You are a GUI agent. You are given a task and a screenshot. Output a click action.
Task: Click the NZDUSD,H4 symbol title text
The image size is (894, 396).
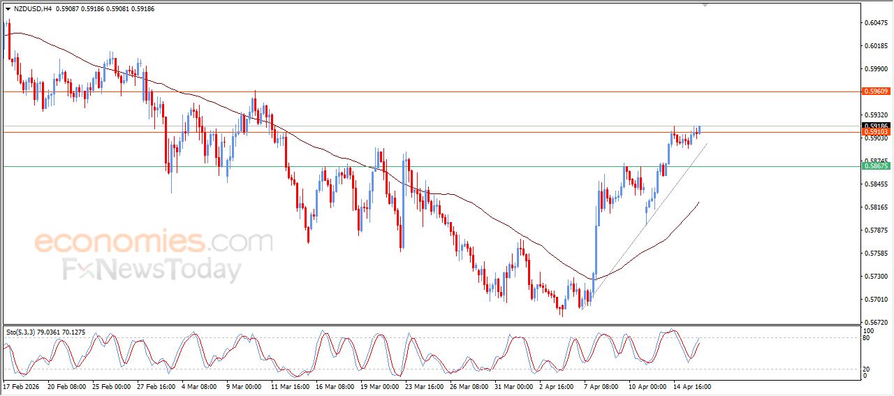click(32, 9)
